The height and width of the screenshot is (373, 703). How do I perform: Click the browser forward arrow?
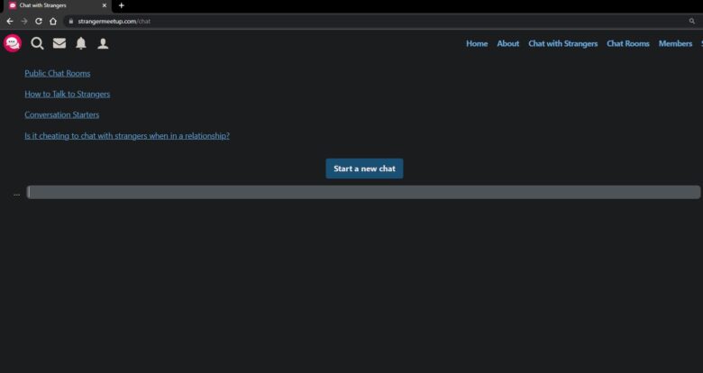click(24, 21)
